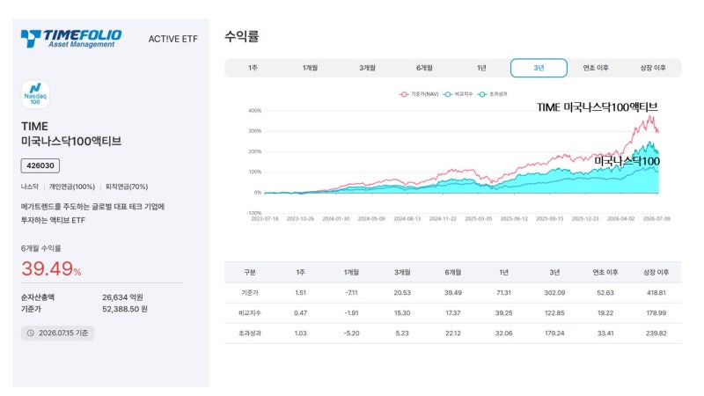Viewport: 704px width, 396px height.
Task: Click the 418.81 value in 기준가 row
Action: [x=656, y=293]
